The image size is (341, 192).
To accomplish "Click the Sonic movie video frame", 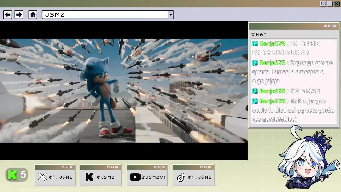I will (124, 91).
